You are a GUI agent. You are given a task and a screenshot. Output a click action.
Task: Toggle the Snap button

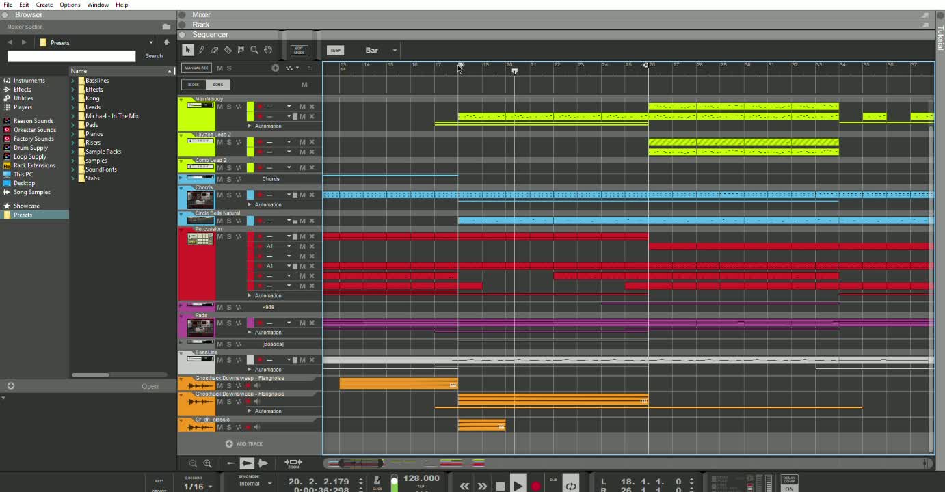pos(335,50)
